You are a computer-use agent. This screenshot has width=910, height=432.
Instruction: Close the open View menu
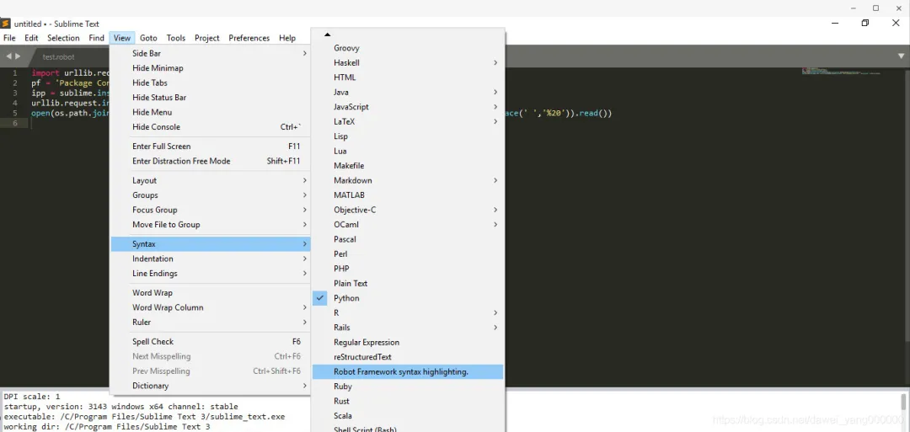click(122, 38)
